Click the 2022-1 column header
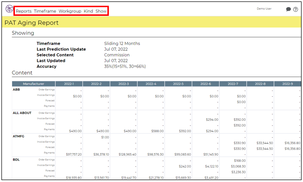 (69, 84)
